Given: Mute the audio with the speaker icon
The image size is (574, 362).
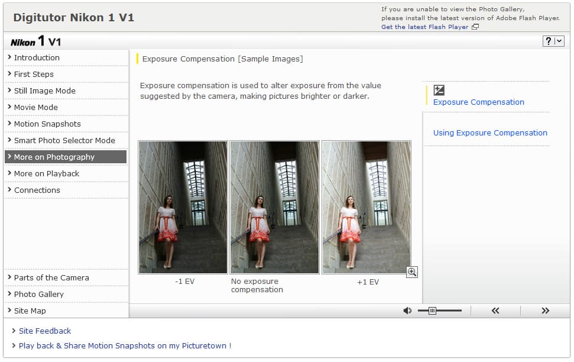Looking at the screenshot, I should 407,311.
